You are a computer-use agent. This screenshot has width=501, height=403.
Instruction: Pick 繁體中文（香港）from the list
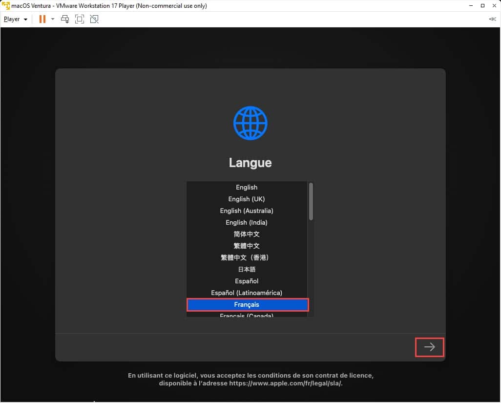[x=247, y=257]
